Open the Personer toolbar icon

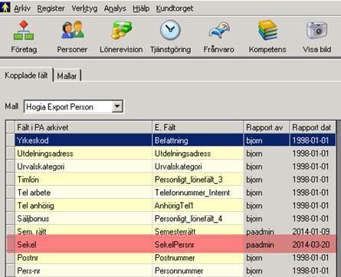[73, 30]
